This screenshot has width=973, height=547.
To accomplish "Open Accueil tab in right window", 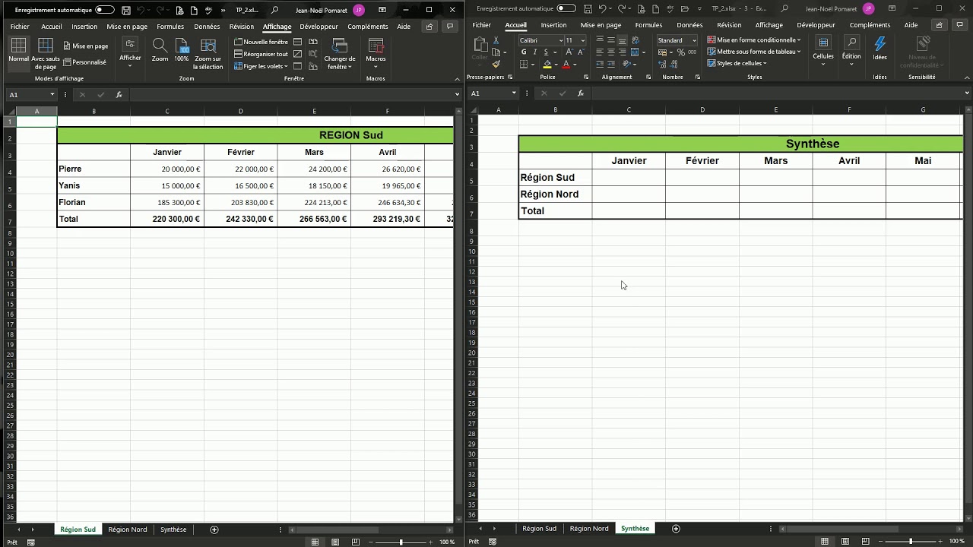I will 515,25.
